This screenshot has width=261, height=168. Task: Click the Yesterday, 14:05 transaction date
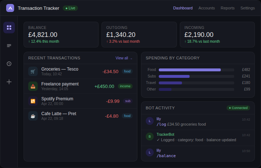[x=55, y=89]
